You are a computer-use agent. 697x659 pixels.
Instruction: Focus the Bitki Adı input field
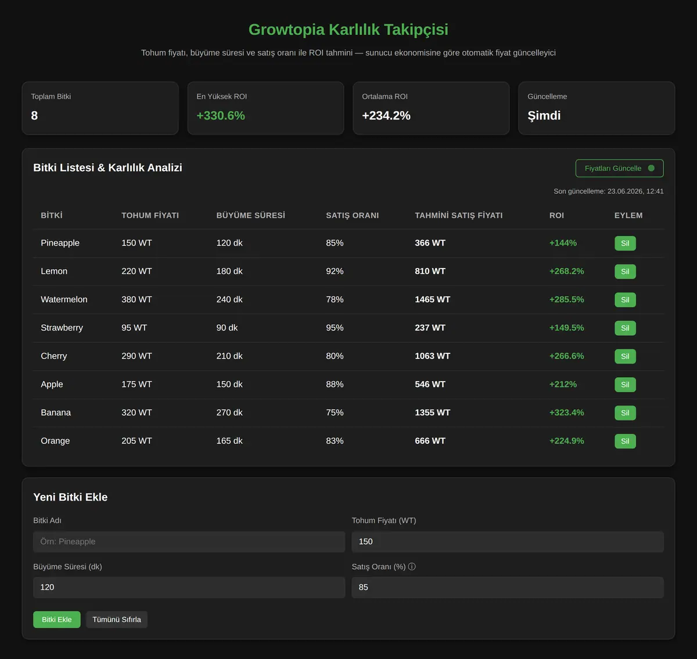click(189, 542)
